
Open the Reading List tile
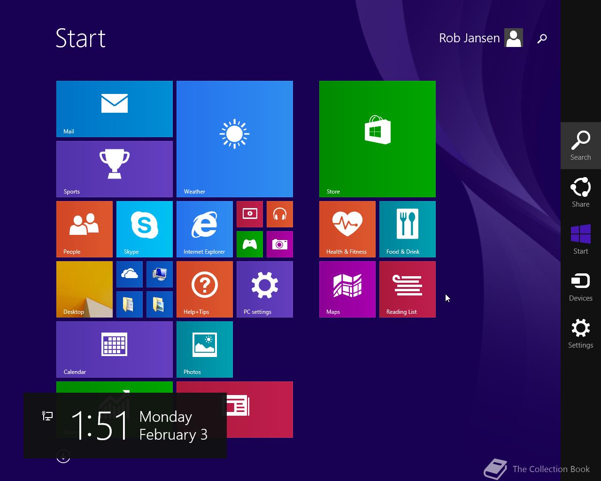pyautogui.click(x=408, y=289)
